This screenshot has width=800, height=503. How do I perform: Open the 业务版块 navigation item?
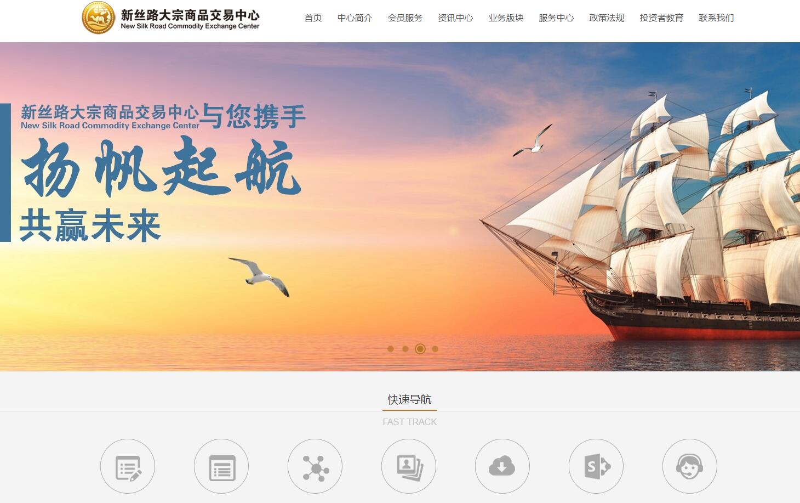pos(506,18)
